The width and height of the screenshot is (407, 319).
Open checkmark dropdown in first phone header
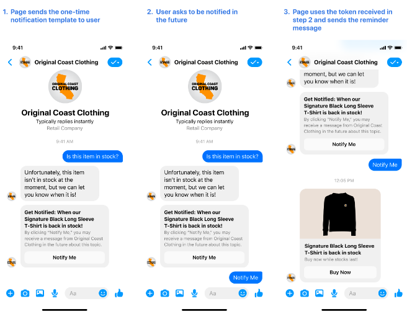(115, 62)
